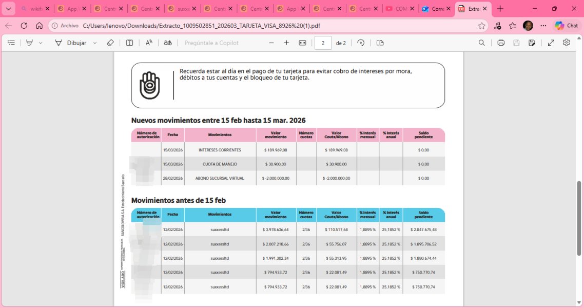View site information via Archivo icon

pyautogui.click(x=65, y=26)
